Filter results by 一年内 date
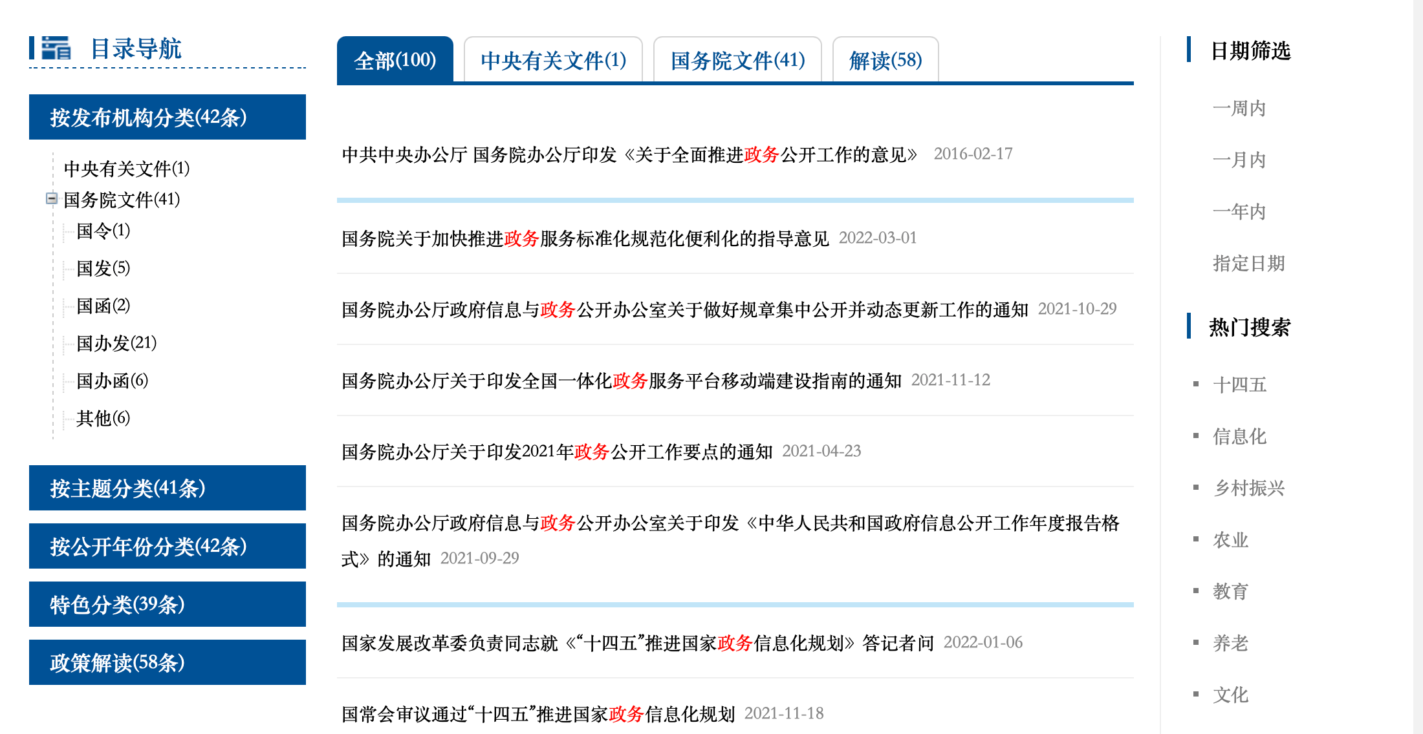 1239,211
